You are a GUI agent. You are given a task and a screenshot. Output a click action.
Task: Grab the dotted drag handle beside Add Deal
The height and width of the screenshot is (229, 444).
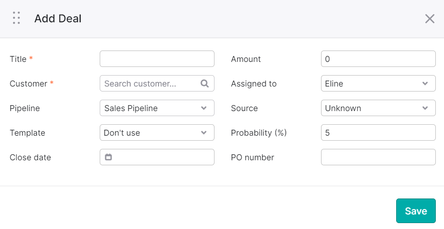[x=16, y=18]
